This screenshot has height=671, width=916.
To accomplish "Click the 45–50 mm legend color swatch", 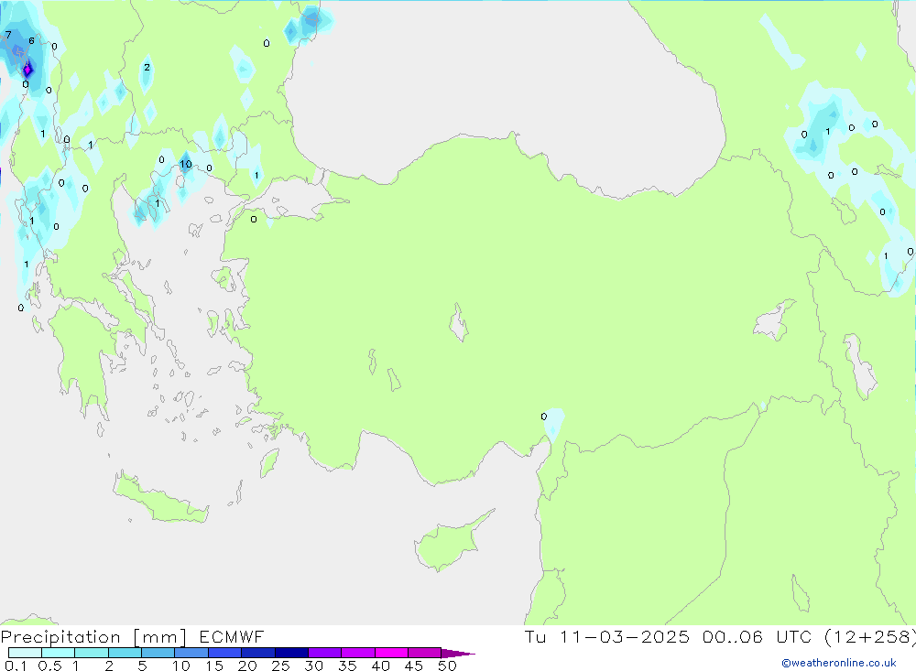I will [425, 653].
